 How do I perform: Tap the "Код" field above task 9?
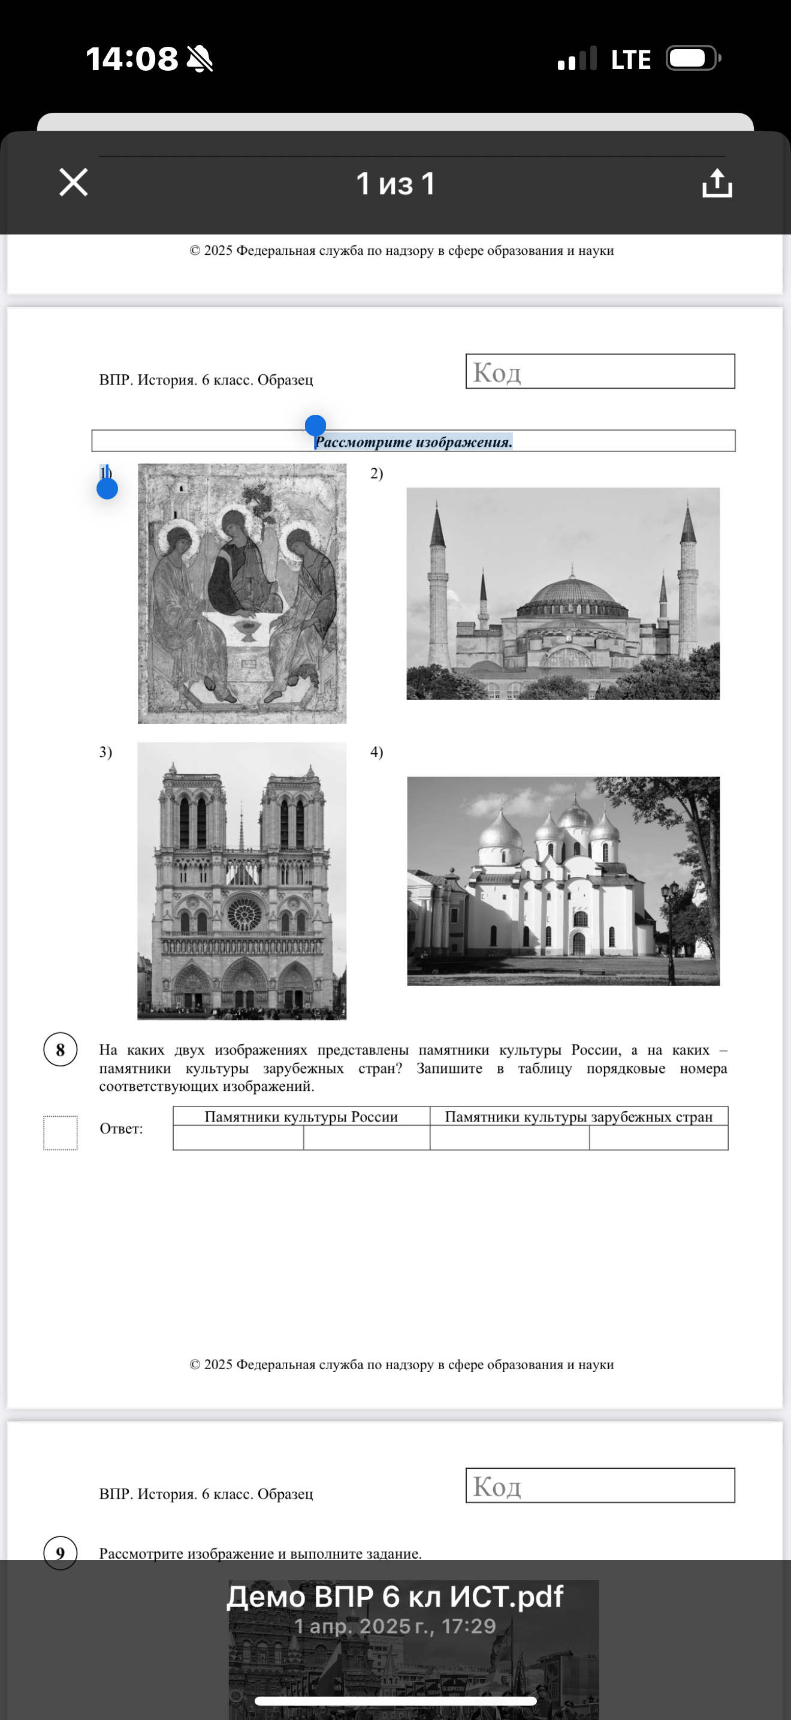click(600, 1486)
